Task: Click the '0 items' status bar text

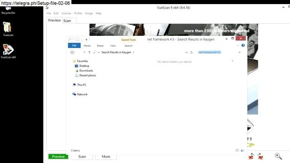Action: click(75, 150)
